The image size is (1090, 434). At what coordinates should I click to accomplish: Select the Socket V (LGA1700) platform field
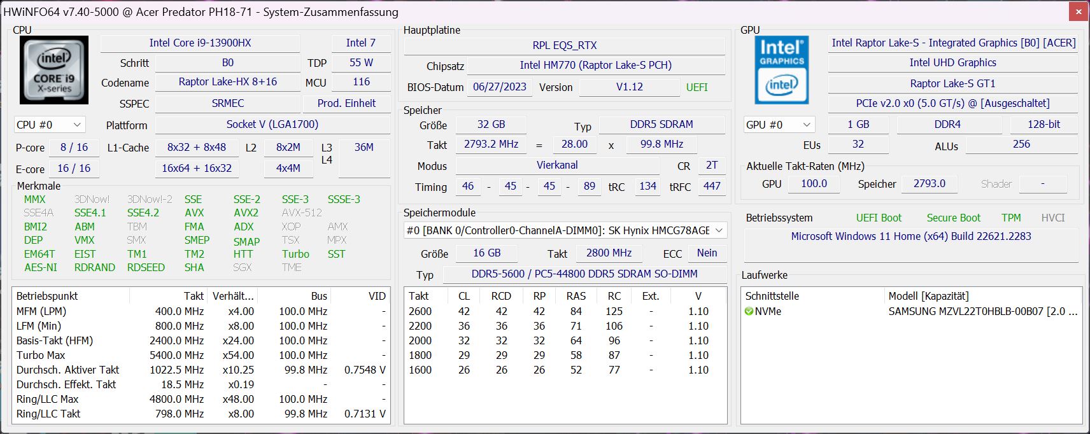point(272,125)
